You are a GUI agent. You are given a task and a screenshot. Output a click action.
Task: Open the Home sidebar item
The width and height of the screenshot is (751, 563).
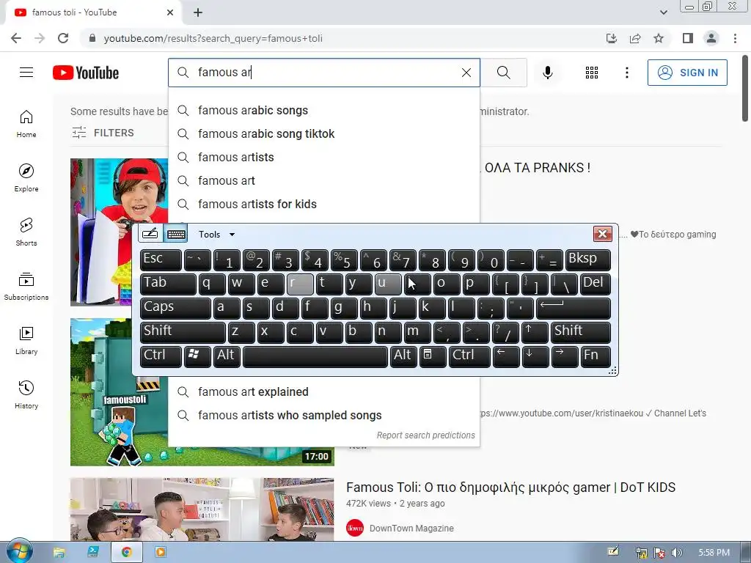pos(26,124)
